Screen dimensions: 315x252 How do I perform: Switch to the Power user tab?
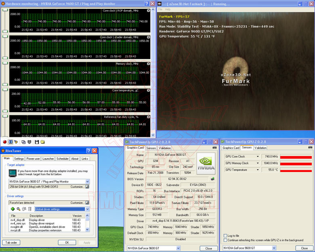coord(33,159)
